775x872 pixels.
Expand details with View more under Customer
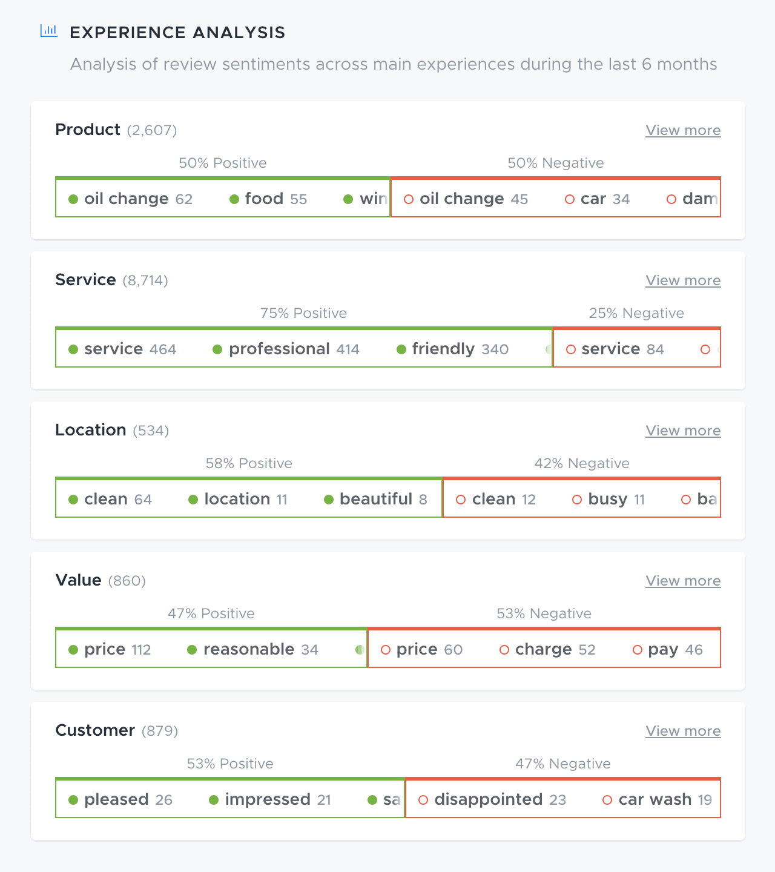pos(683,731)
